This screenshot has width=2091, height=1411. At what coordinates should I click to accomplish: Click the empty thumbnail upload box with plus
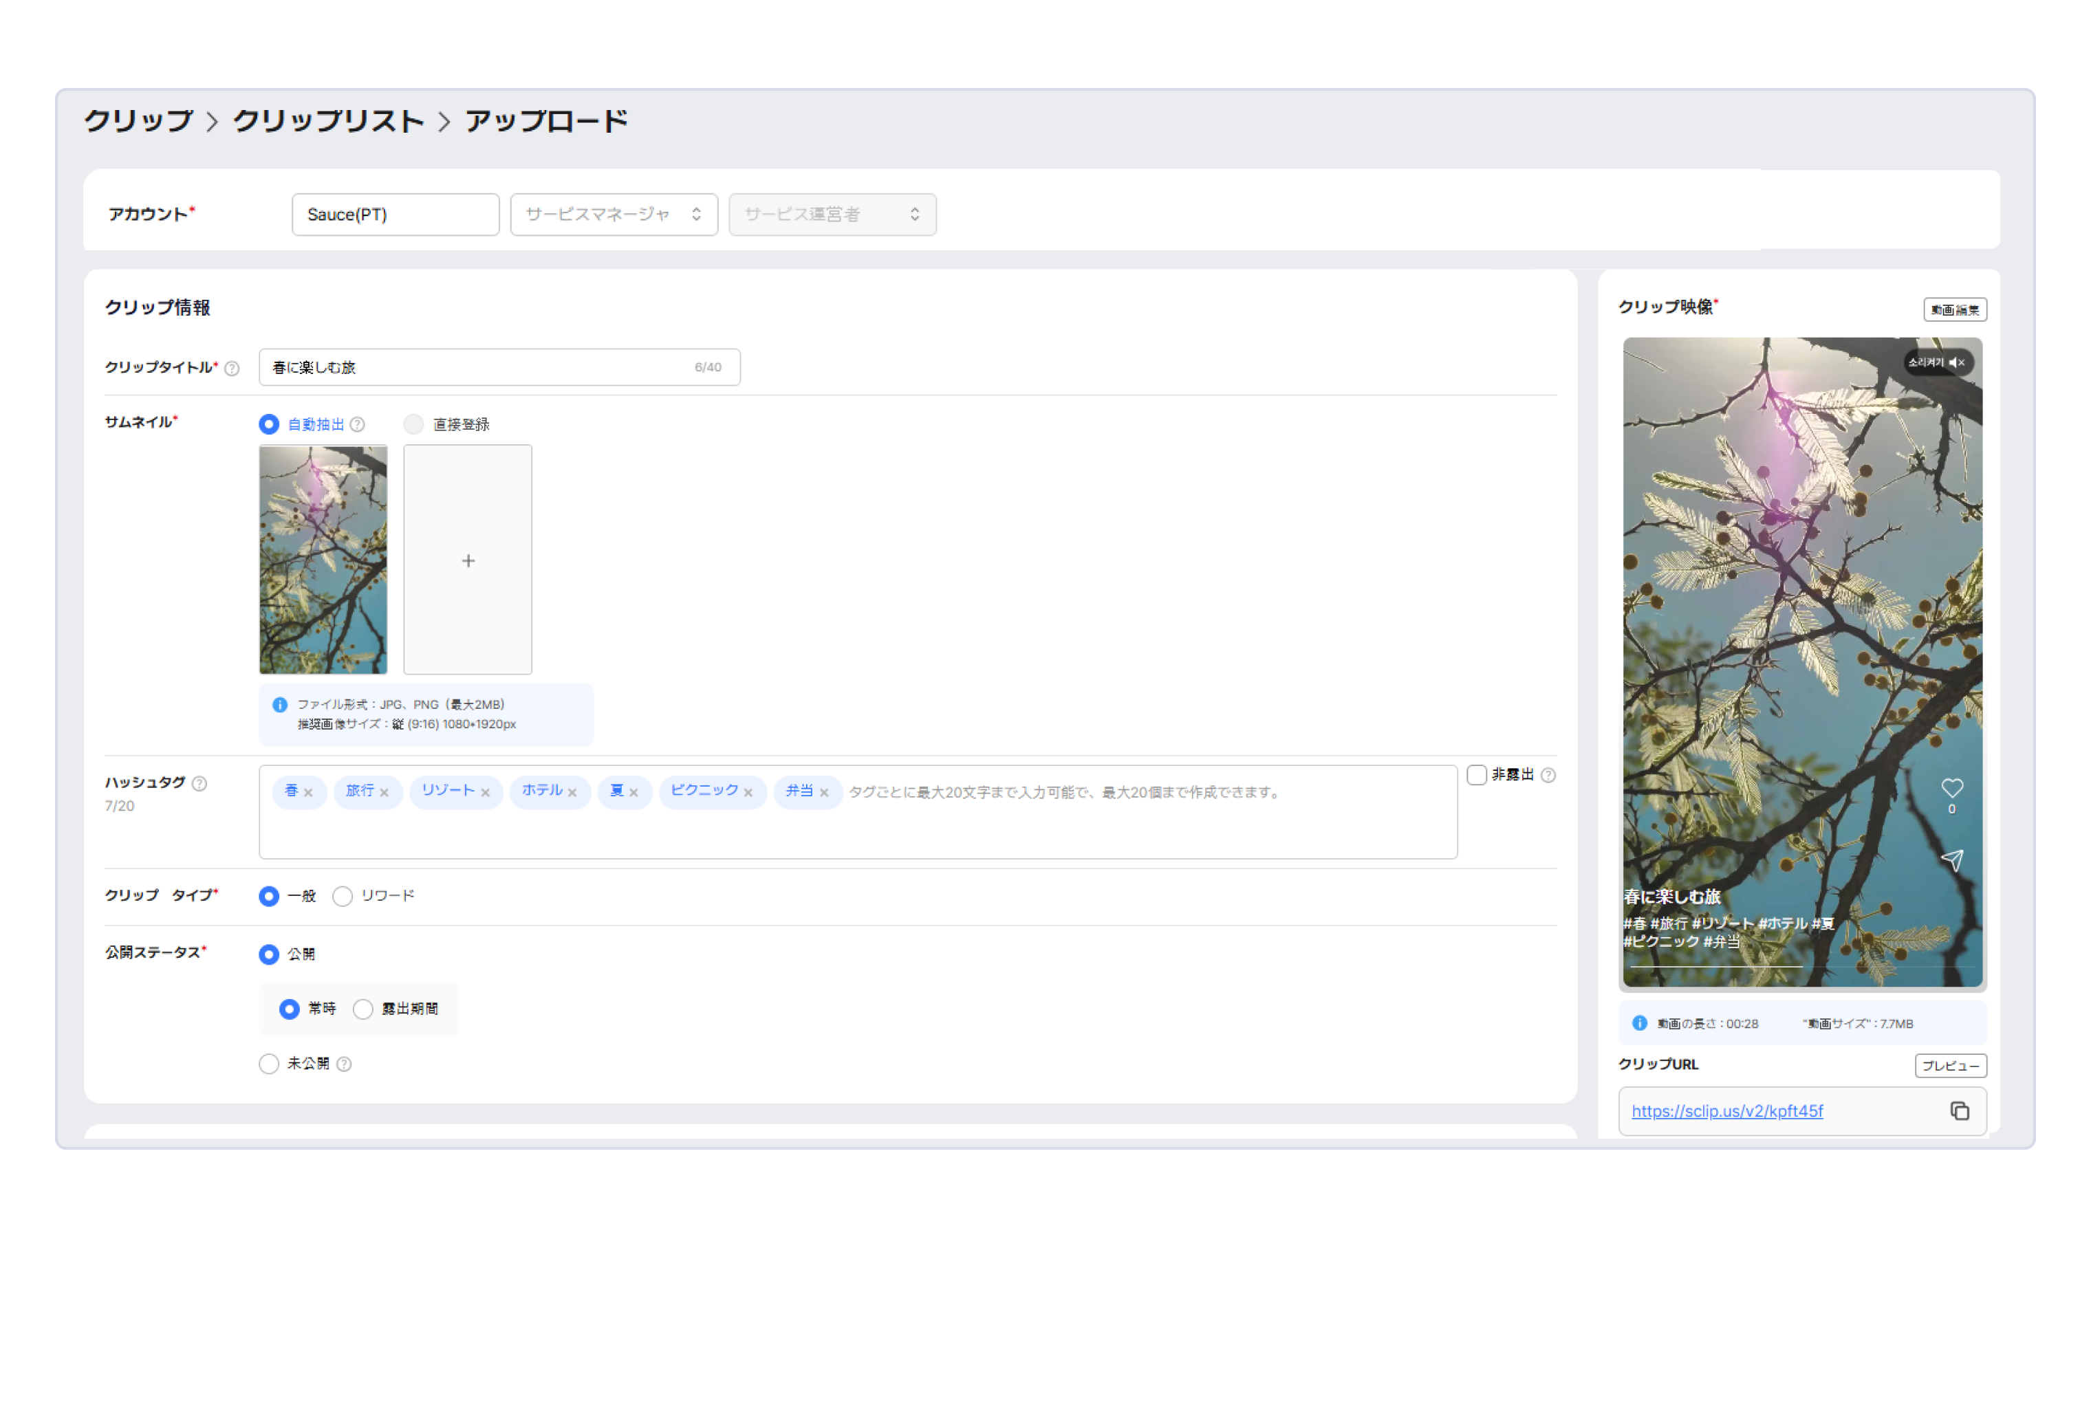[467, 560]
